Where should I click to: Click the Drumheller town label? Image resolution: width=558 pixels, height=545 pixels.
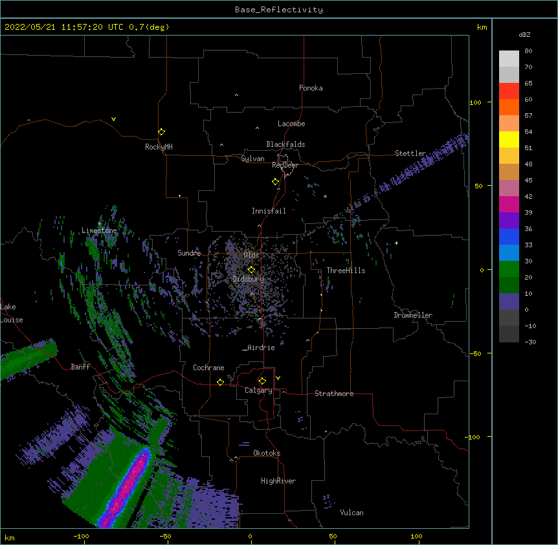[x=413, y=315]
